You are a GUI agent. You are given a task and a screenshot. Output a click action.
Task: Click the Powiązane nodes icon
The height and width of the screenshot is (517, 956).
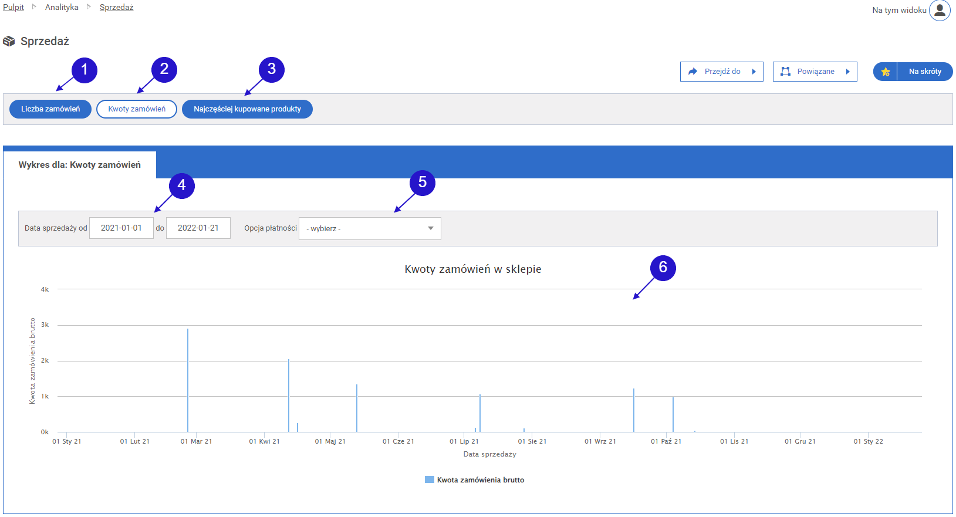tap(785, 72)
